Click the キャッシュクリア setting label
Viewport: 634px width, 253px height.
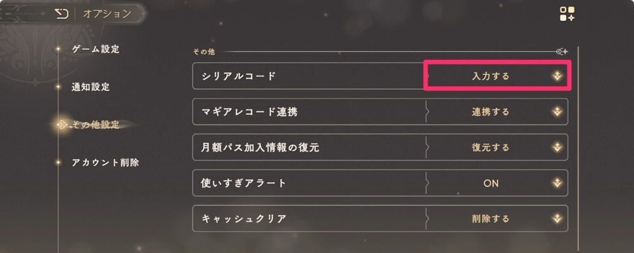(244, 219)
